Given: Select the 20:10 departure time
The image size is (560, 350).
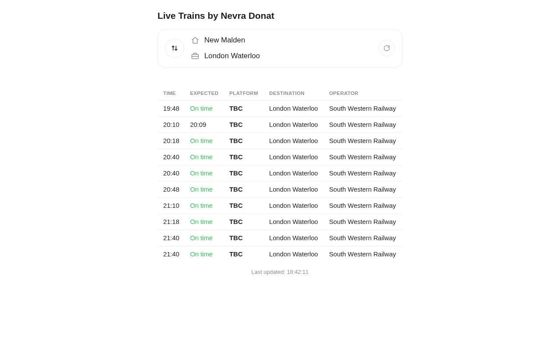Looking at the screenshot, I should tap(171, 125).
